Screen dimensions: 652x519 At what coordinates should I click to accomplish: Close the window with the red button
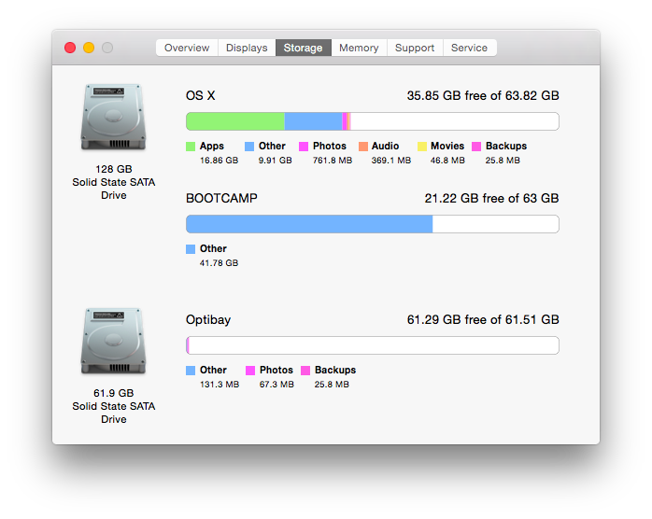pyautogui.click(x=70, y=48)
